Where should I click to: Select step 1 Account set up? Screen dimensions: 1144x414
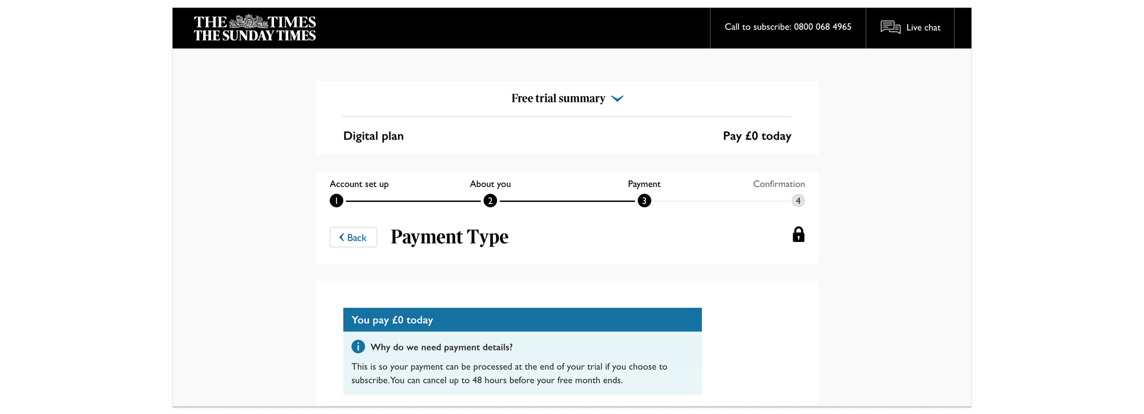coord(336,201)
